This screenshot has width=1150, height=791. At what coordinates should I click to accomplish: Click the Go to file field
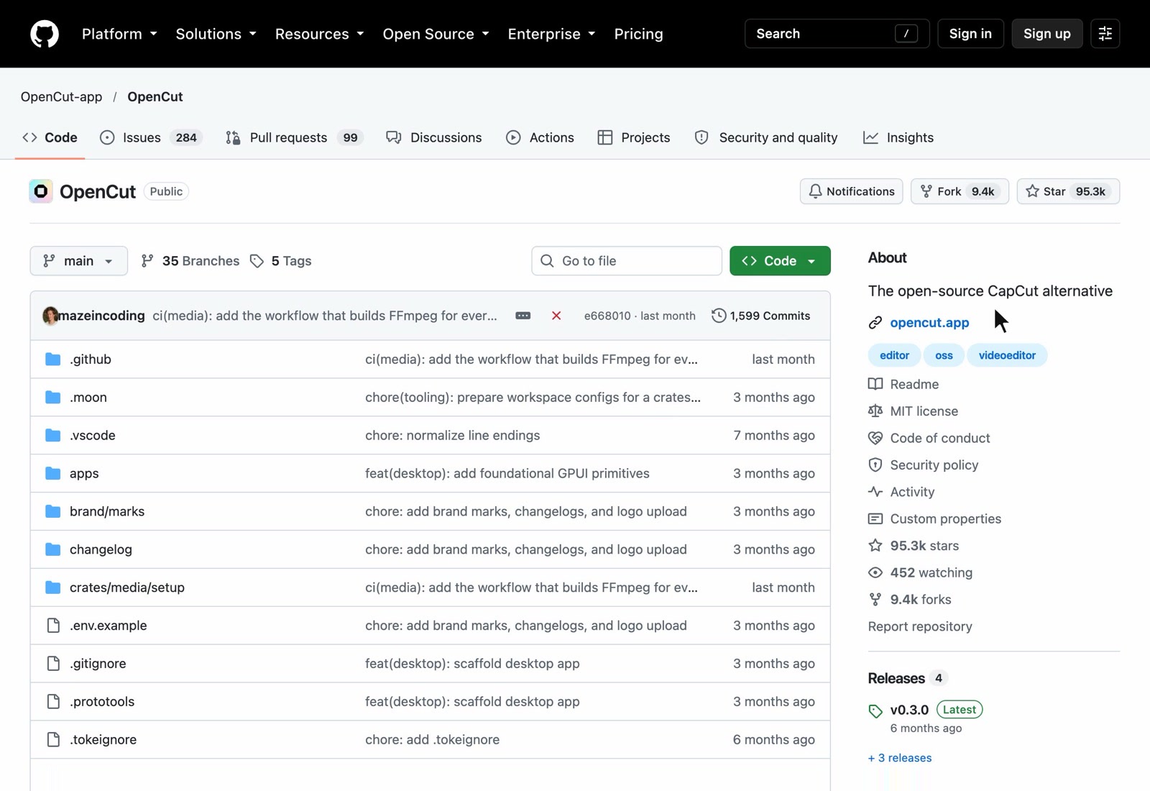point(627,261)
